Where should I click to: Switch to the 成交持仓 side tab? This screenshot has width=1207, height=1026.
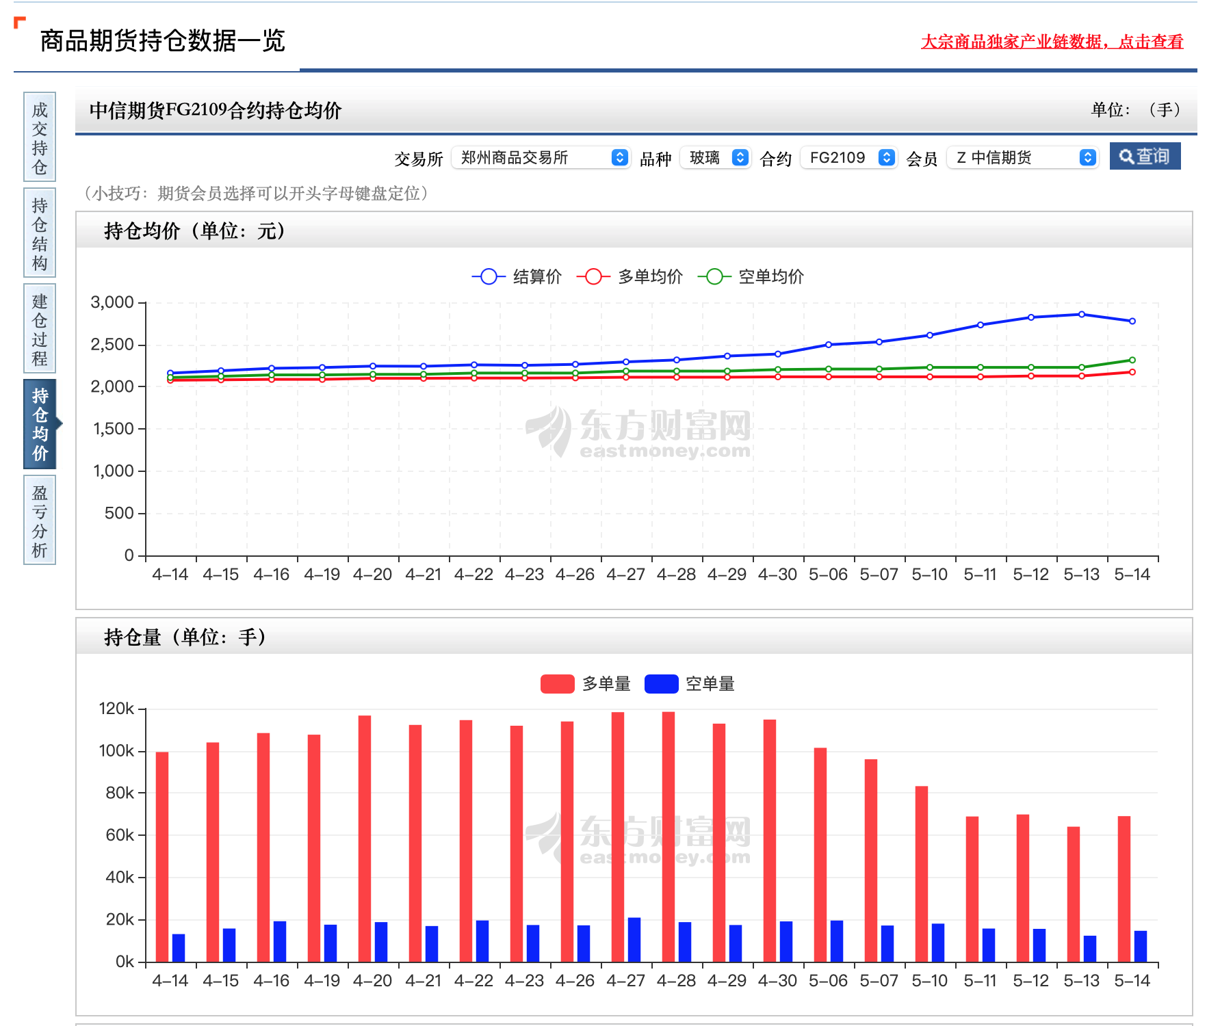pos(40,137)
